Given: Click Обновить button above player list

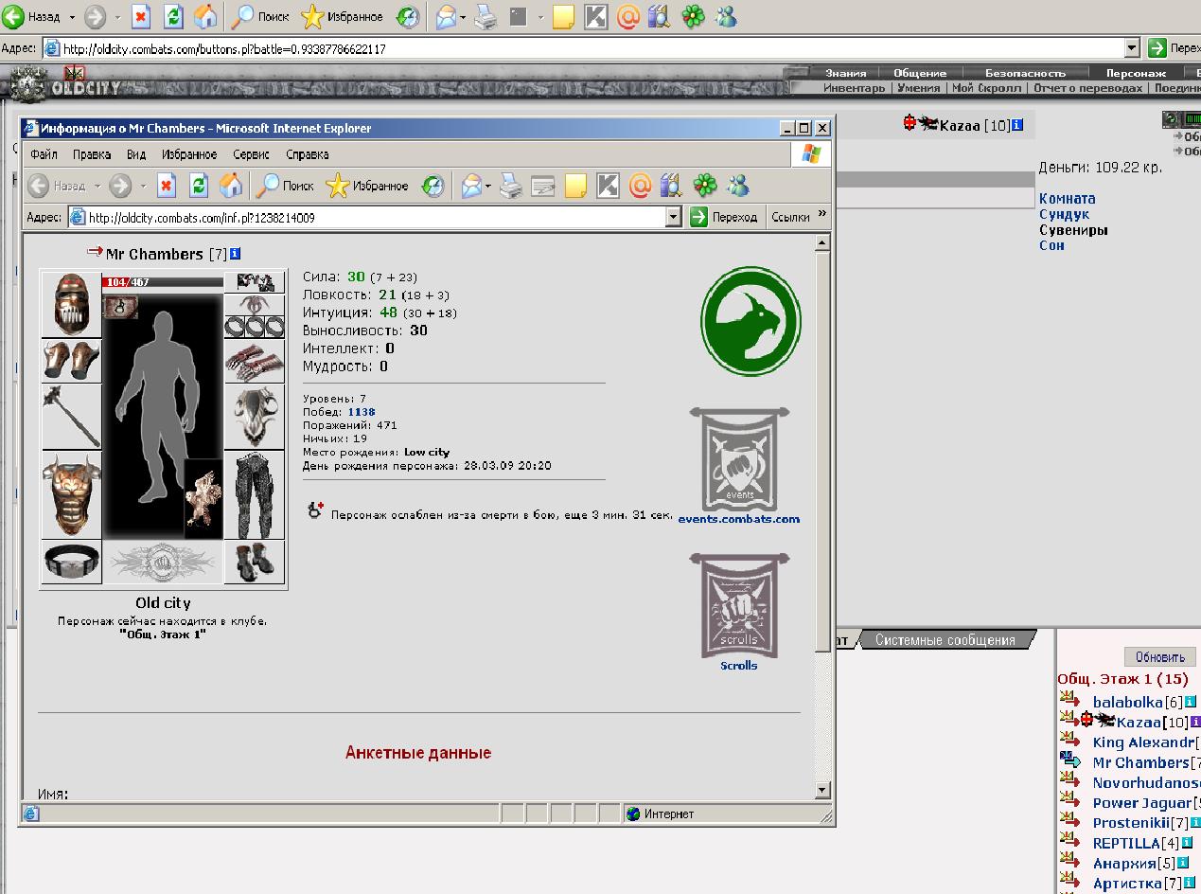Looking at the screenshot, I should tap(1160, 657).
